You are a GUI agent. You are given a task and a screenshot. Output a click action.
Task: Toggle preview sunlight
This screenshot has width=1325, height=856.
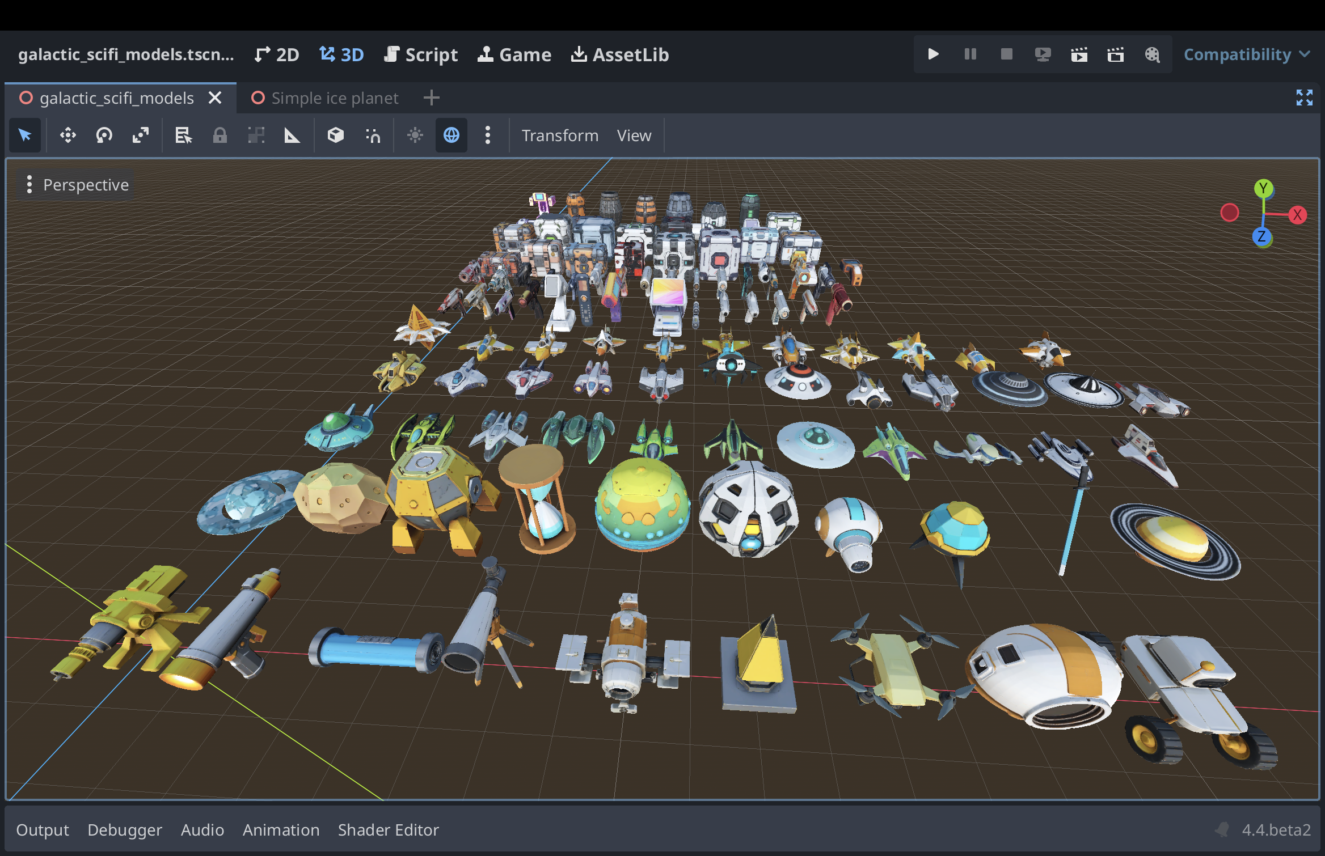point(415,135)
